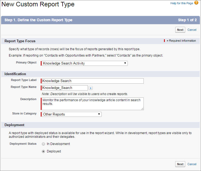The width and height of the screenshot is (201, 171).
Task: Open the Help for this Page link
Action: [x=182, y=3]
